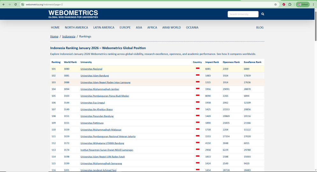
Task: Click the Home breadcrumb link
Action: (x=54, y=37)
